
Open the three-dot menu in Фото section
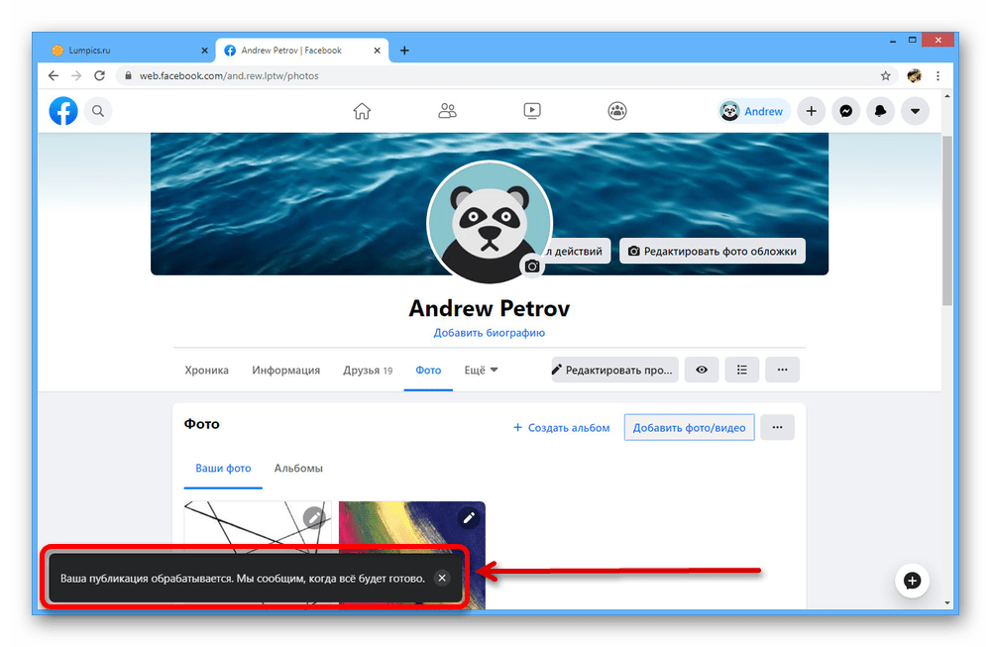[x=777, y=427]
